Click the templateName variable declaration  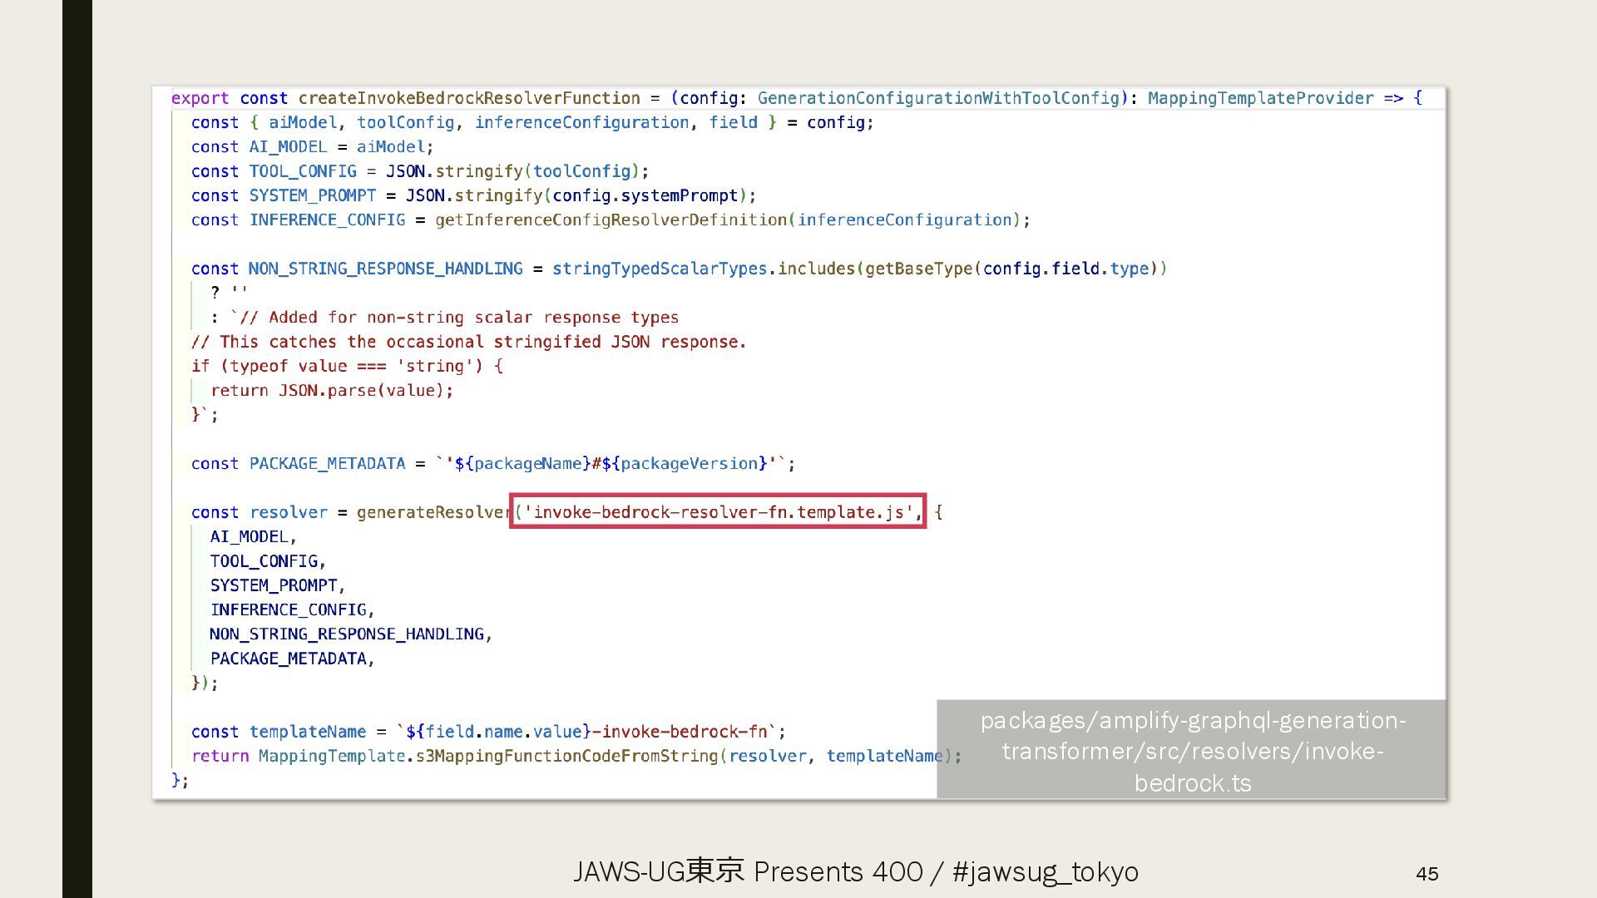(x=307, y=732)
